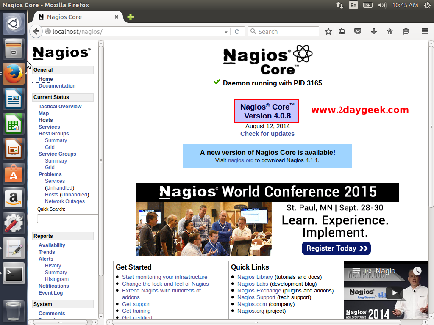Open the Notifications link
This screenshot has height=325, width=434.
(54, 286)
